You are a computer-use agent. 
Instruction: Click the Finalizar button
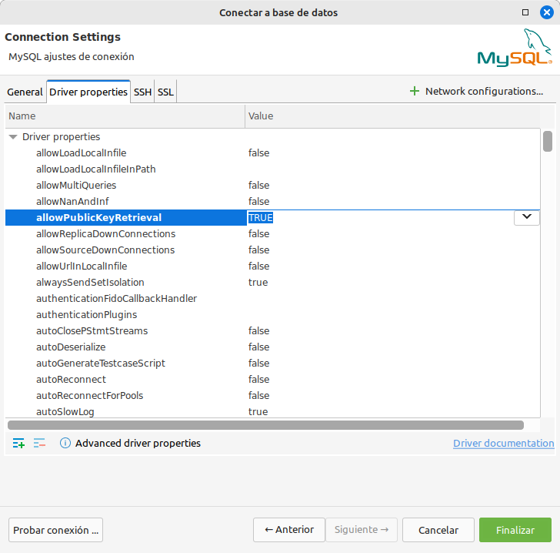[515, 530]
